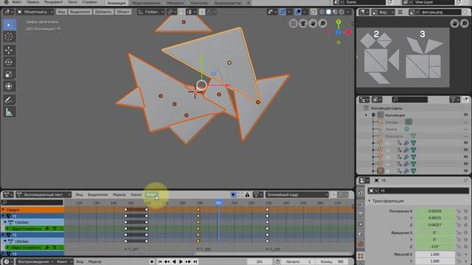Open Ключ menu in dope sheet

click(x=151, y=194)
